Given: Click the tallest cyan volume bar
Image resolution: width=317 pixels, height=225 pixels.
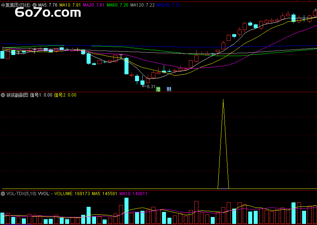Looking at the screenshot, I should point(126,211).
